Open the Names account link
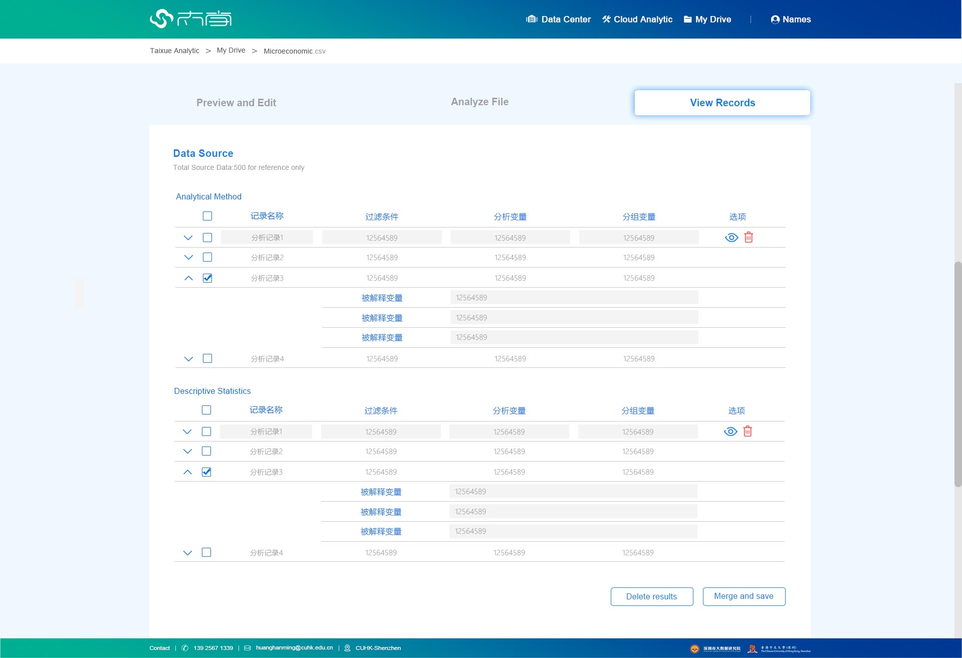962x658 pixels. pyautogui.click(x=791, y=19)
